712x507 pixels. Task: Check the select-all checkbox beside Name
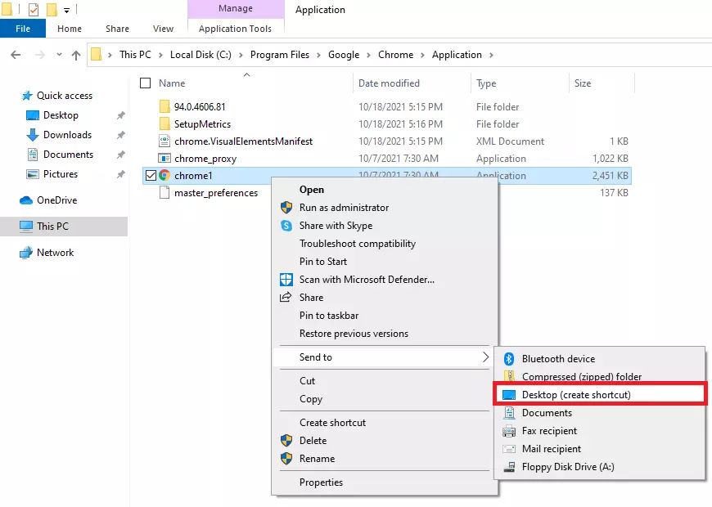click(146, 83)
